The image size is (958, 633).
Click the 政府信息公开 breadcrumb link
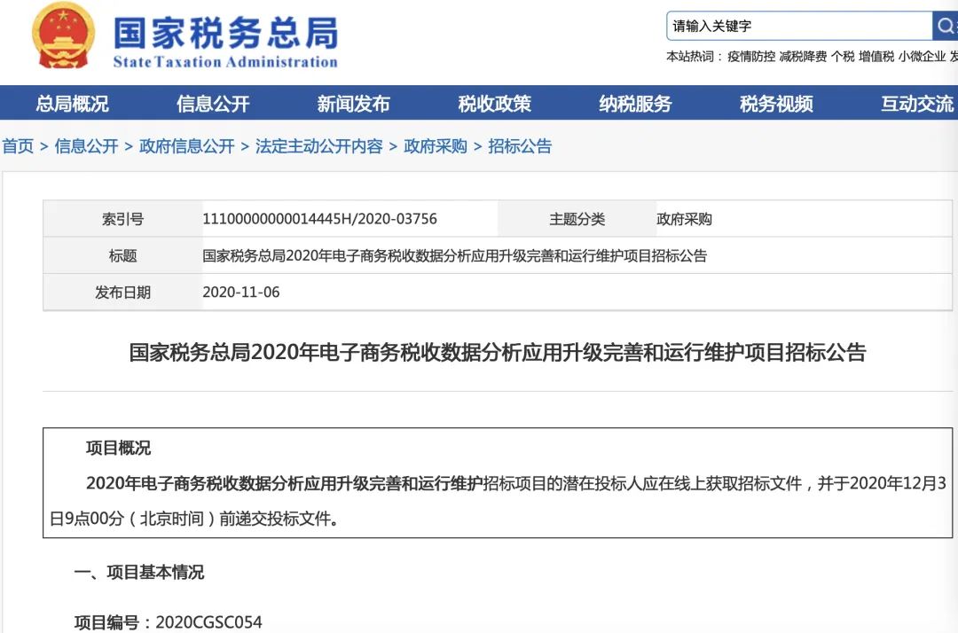point(187,146)
